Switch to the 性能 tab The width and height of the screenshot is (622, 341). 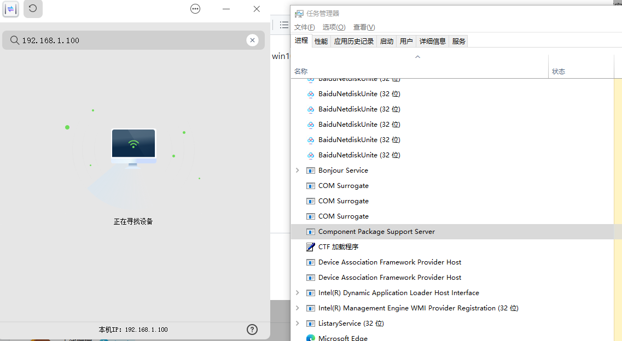coord(321,41)
